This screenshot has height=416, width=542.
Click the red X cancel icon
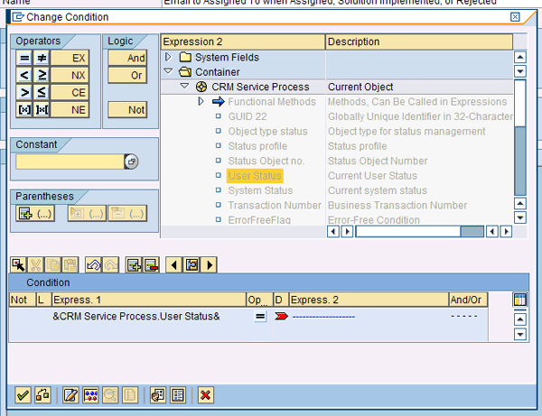206,394
